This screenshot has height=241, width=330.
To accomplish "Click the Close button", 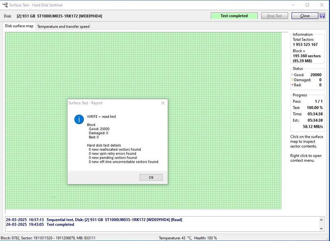I will [x=305, y=16].
